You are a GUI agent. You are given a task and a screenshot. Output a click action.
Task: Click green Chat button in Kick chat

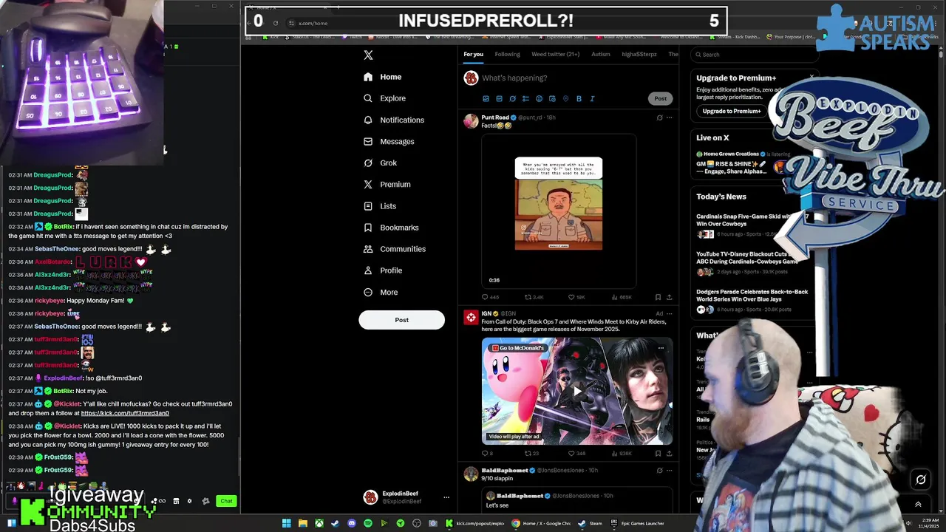point(226,501)
